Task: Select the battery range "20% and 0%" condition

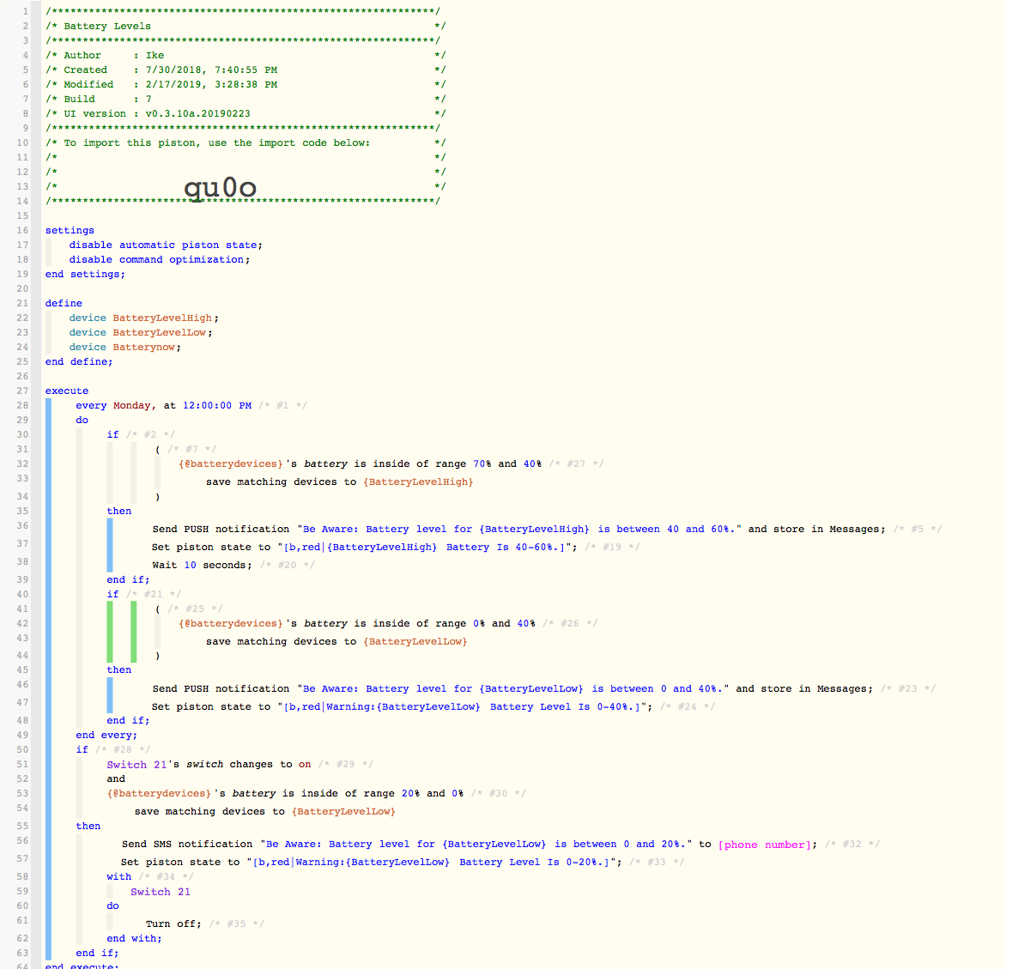Action: click(285, 794)
